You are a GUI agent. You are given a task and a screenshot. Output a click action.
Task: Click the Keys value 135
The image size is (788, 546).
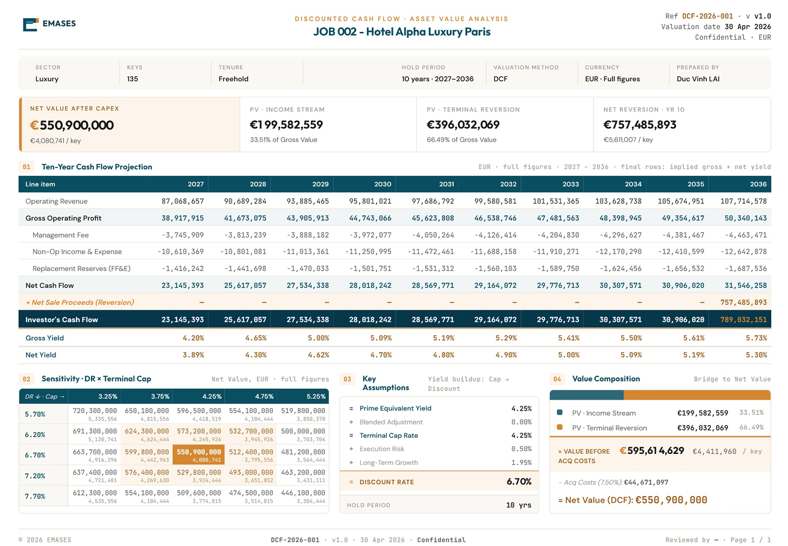click(133, 79)
